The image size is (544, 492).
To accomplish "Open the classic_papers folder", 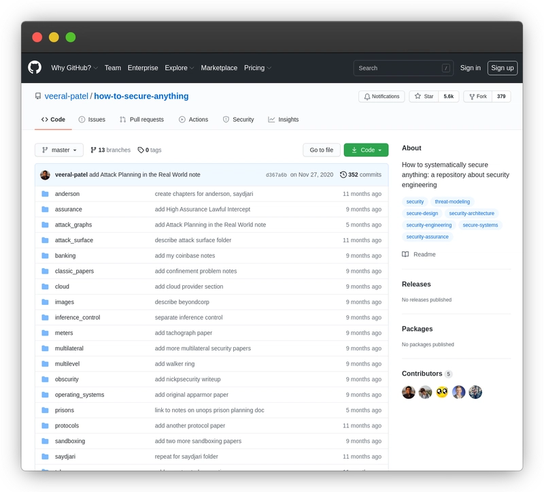I will click(x=74, y=271).
